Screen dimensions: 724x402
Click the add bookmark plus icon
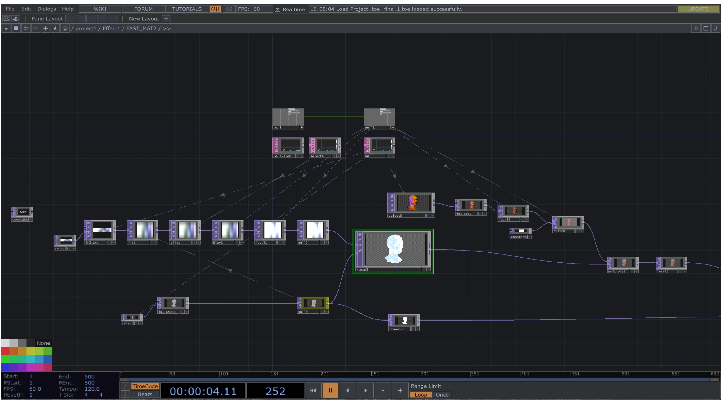[45, 28]
